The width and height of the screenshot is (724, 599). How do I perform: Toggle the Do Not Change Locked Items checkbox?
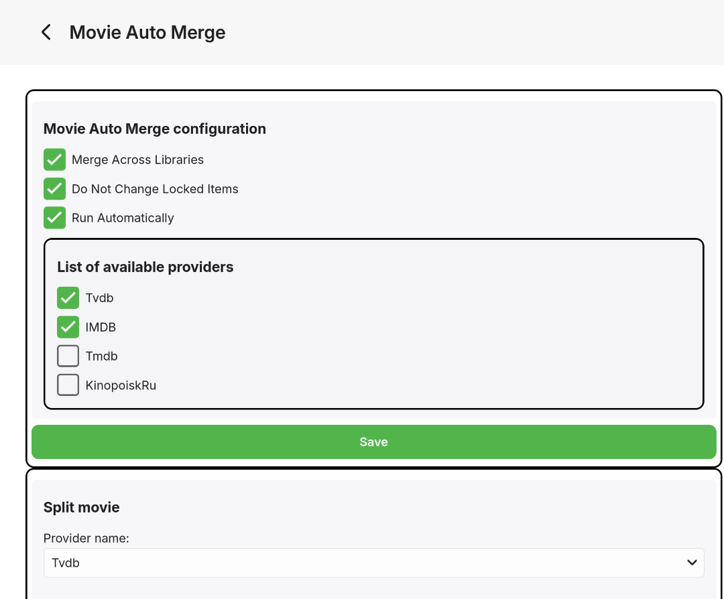(x=54, y=189)
